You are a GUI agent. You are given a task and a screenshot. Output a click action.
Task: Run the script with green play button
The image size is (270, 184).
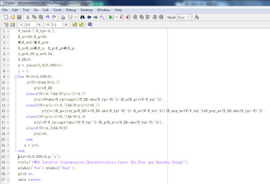[111, 17]
